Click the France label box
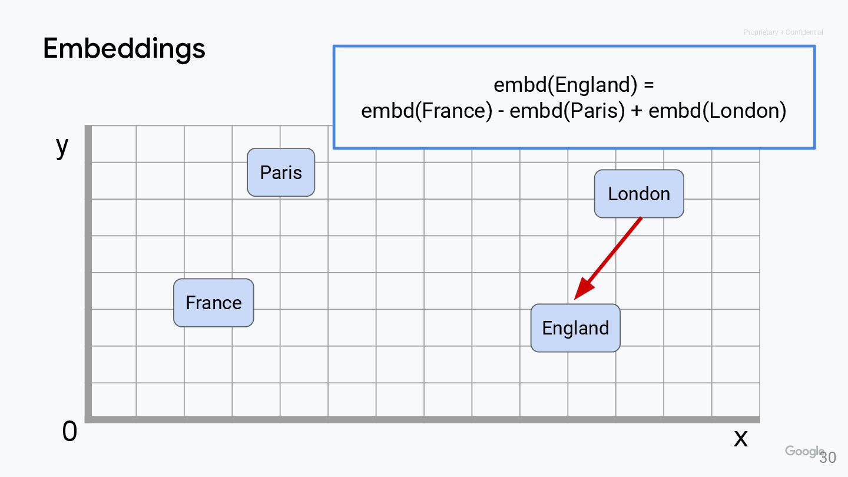848x477 pixels. pyautogui.click(x=213, y=303)
